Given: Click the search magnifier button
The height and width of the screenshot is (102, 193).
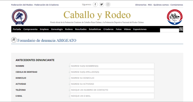Looking at the screenshot, I should pyautogui.click(x=181, y=29).
